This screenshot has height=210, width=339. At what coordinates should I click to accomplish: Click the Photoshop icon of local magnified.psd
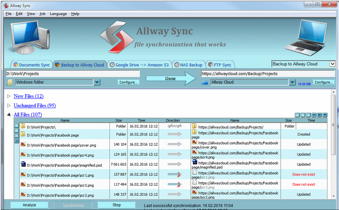pos(23,164)
